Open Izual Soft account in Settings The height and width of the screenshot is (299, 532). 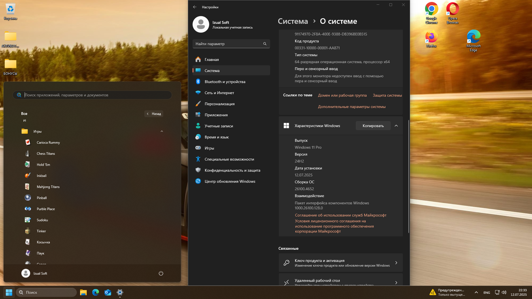point(223,24)
